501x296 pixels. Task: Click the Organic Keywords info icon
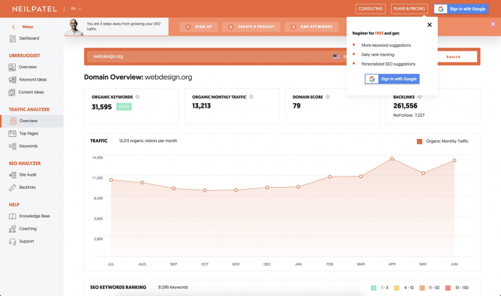point(137,97)
